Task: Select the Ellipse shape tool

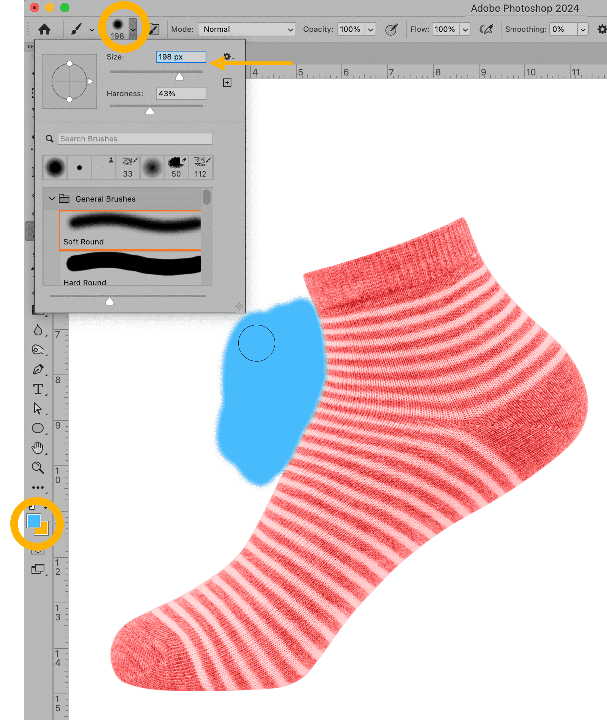Action: [x=38, y=428]
